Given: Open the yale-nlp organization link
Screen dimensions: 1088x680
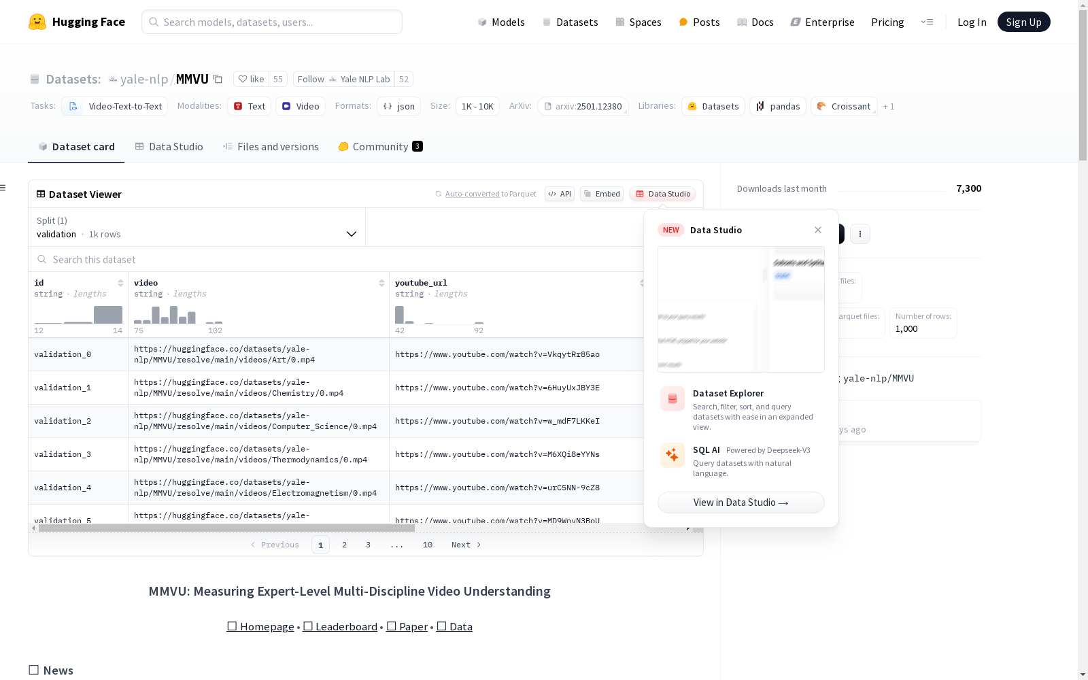Looking at the screenshot, I should tap(144, 79).
